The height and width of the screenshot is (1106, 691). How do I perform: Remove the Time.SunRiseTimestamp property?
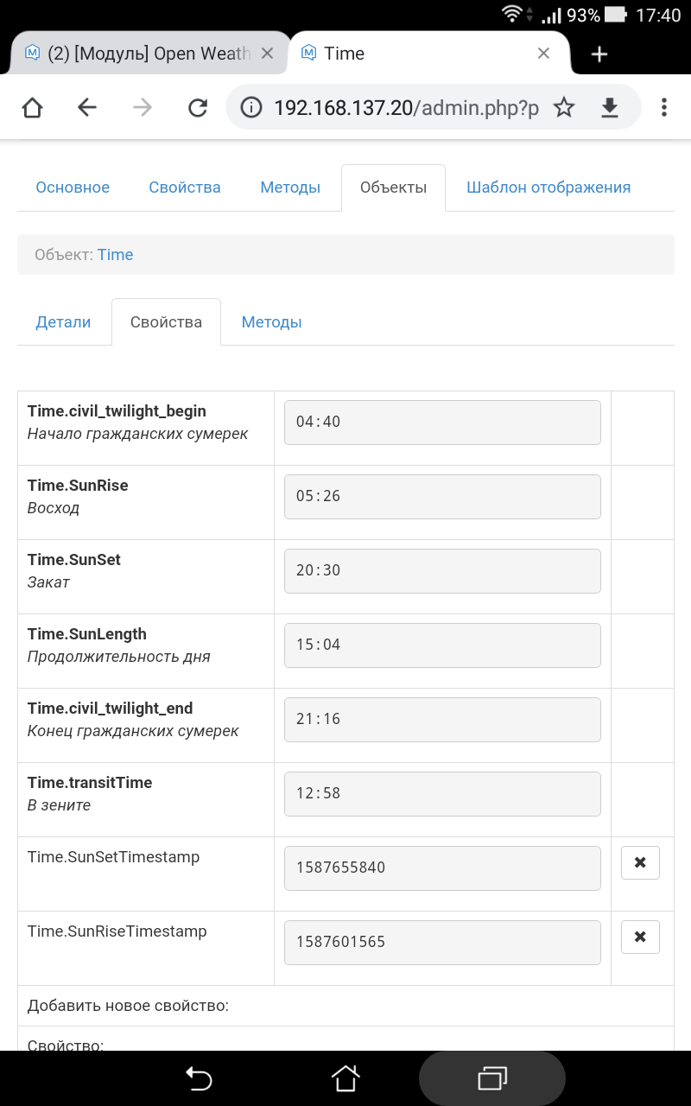pos(640,938)
